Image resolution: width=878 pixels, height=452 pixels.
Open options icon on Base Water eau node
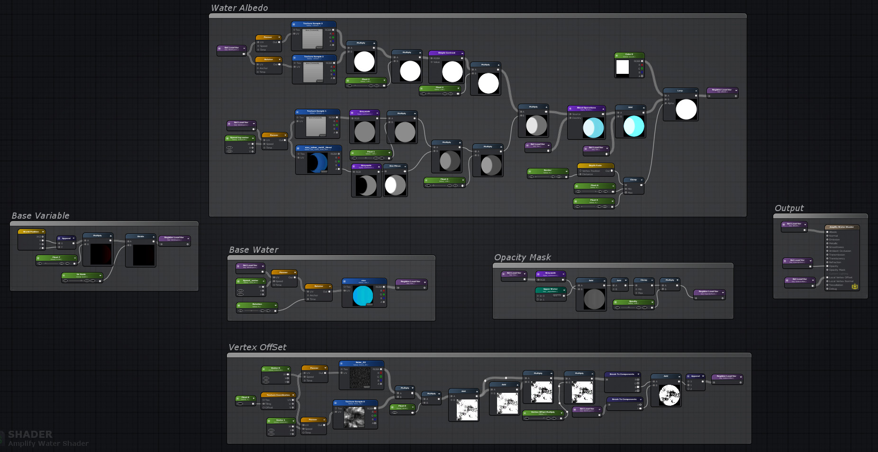click(344, 281)
